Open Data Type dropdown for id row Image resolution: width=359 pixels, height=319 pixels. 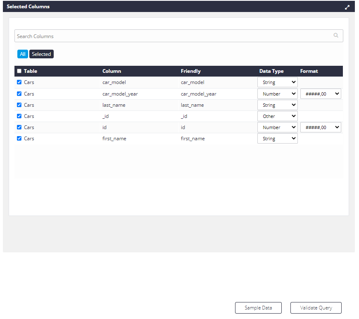click(278, 127)
